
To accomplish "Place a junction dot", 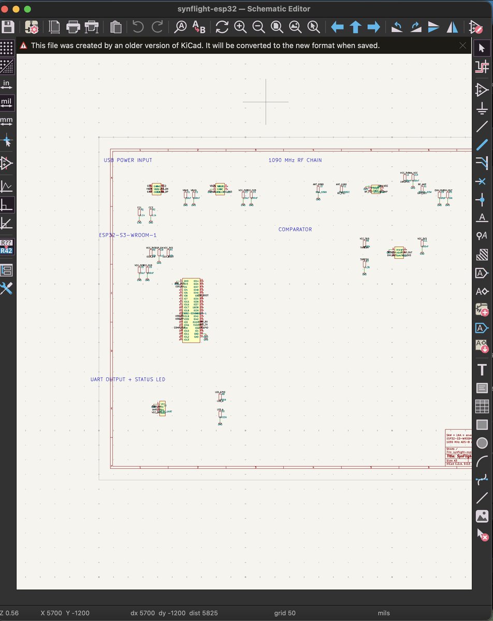I will click(x=482, y=200).
